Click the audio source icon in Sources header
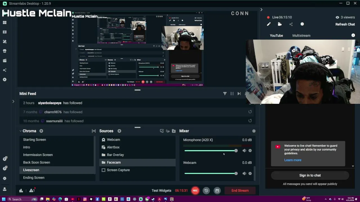 click(168, 131)
